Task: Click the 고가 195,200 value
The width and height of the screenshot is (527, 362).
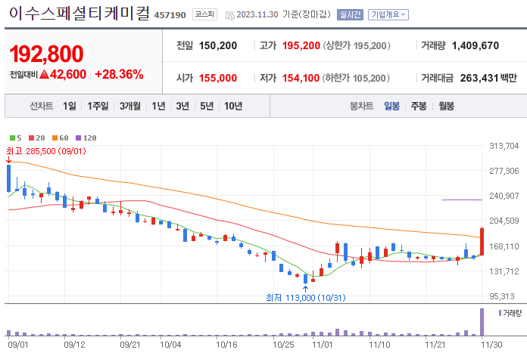Action: pos(301,45)
